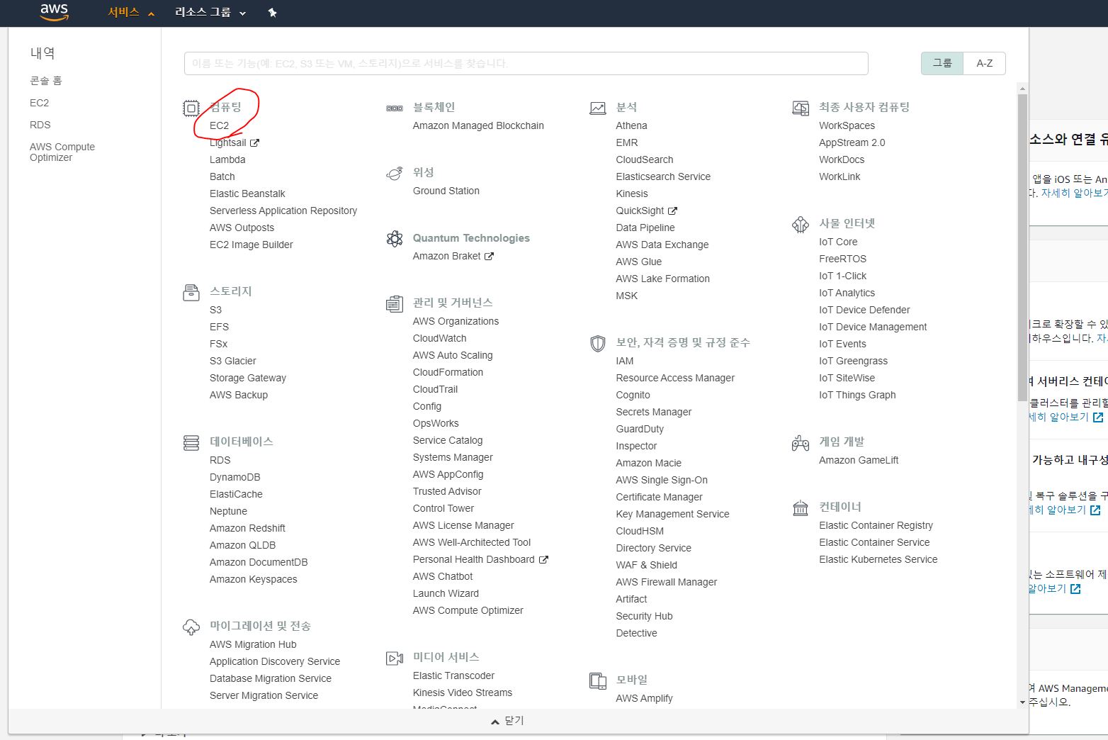The image size is (1108, 740).
Task: Switch to the A-Z alphabetical view
Action: pyautogui.click(x=985, y=63)
